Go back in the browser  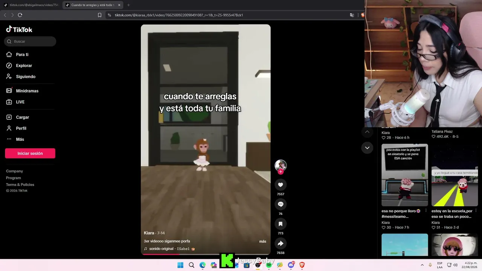tap(5, 15)
